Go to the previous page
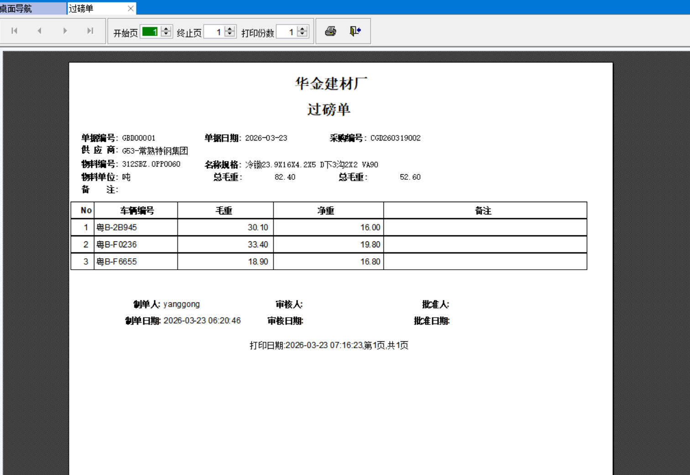The image size is (690, 475). (40, 31)
